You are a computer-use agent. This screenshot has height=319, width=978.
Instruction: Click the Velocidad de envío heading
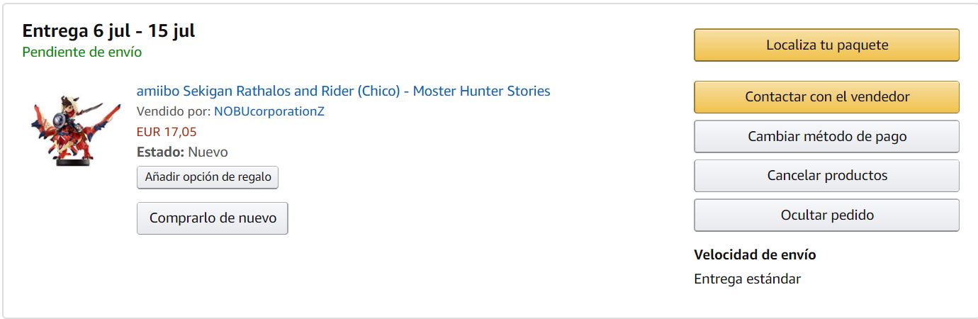[x=755, y=254]
